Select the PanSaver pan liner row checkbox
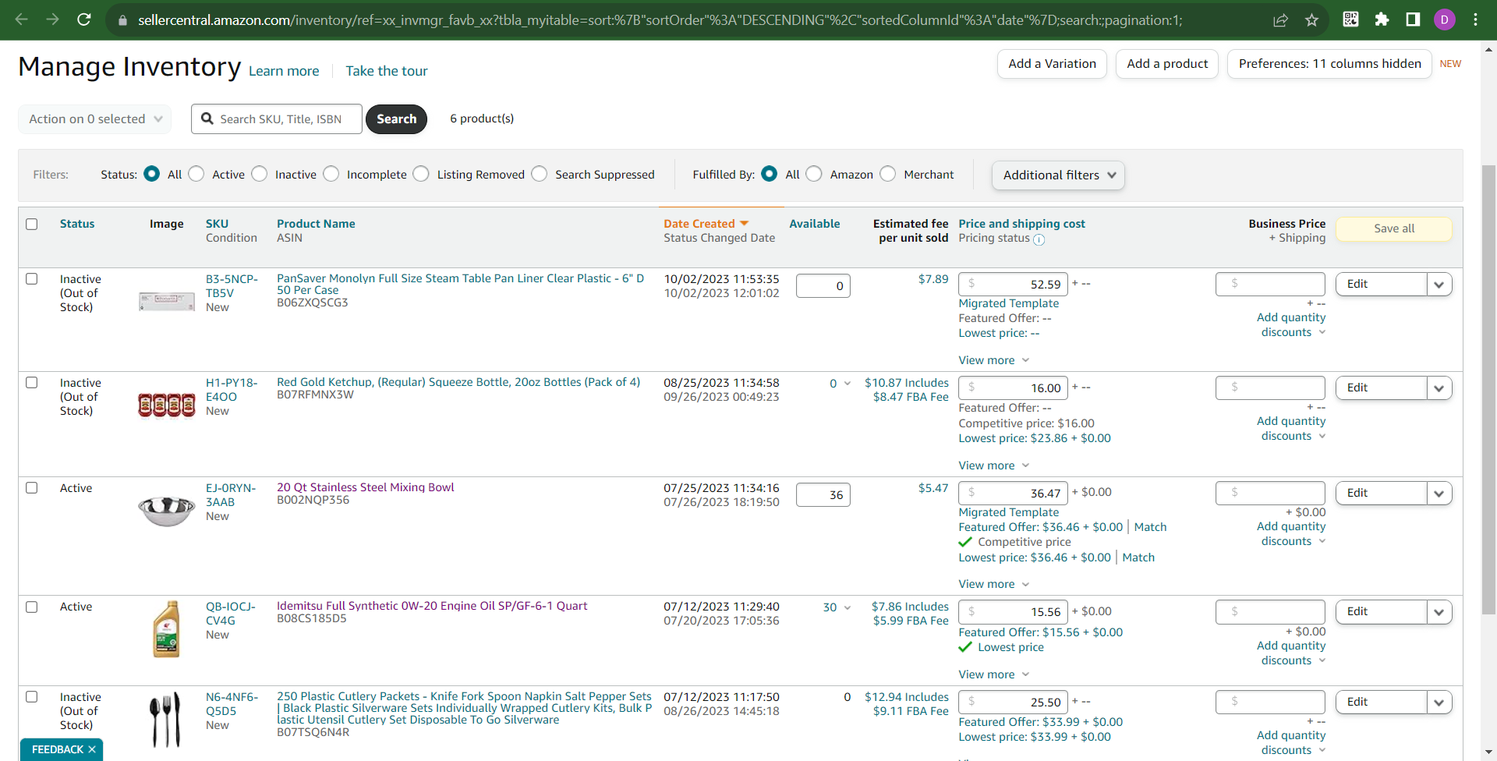The height and width of the screenshot is (761, 1497). (x=32, y=279)
